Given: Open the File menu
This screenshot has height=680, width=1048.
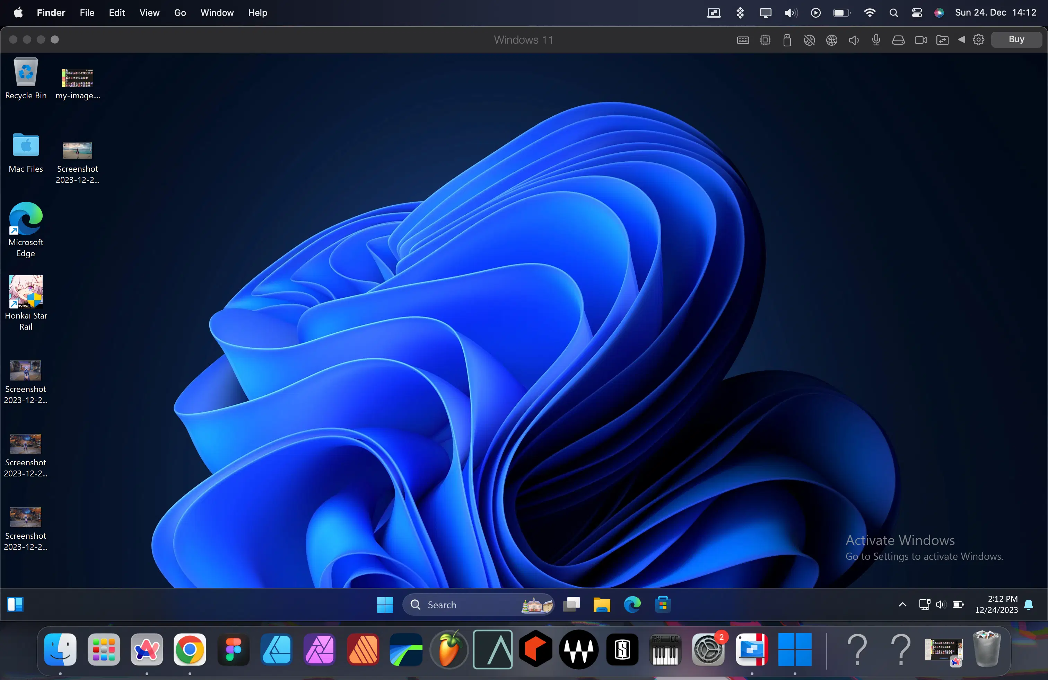Looking at the screenshot, I should pyautogui.click(x=87, y=13).
